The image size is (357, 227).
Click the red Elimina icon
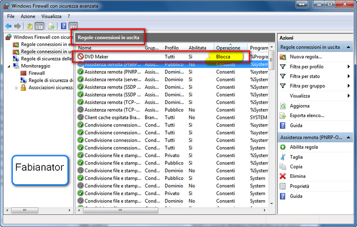[283, 176]
